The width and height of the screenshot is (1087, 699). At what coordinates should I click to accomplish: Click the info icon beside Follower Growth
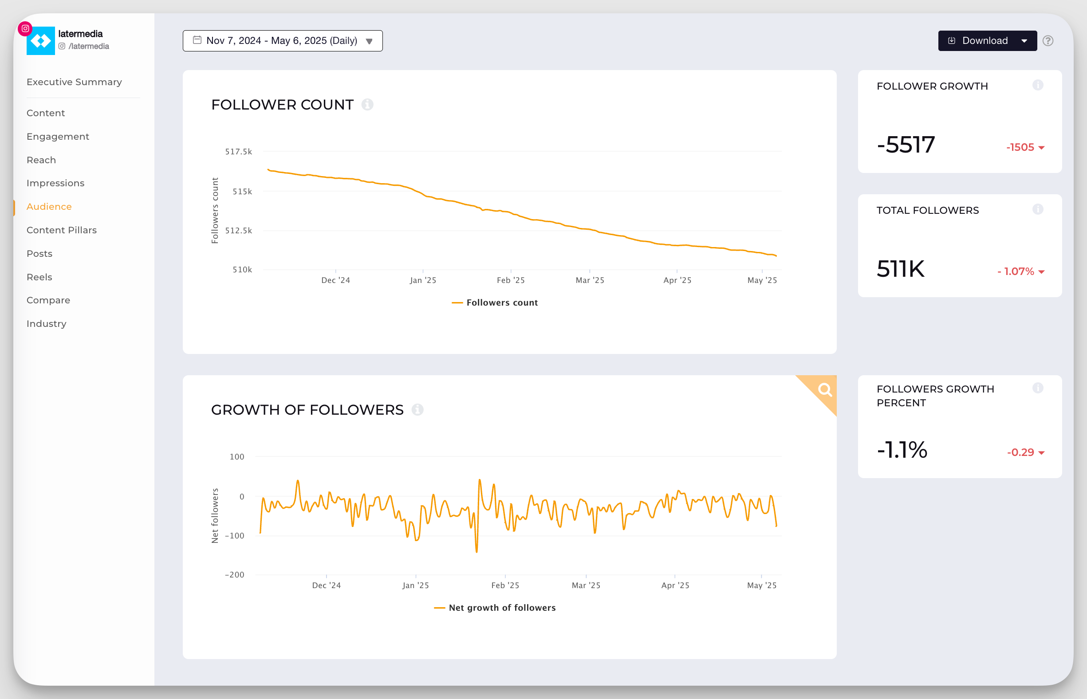click(x=1038, y=84)
